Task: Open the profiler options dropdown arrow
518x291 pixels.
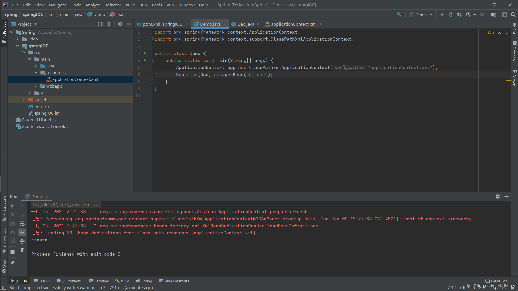Action: pos(475,15)
